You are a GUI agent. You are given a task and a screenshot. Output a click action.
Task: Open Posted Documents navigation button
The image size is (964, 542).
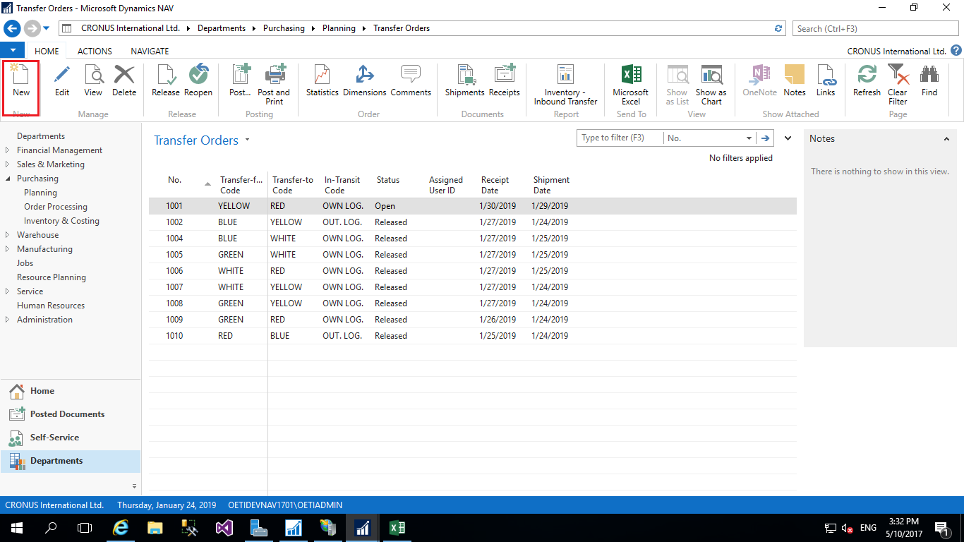pos(71,414)
